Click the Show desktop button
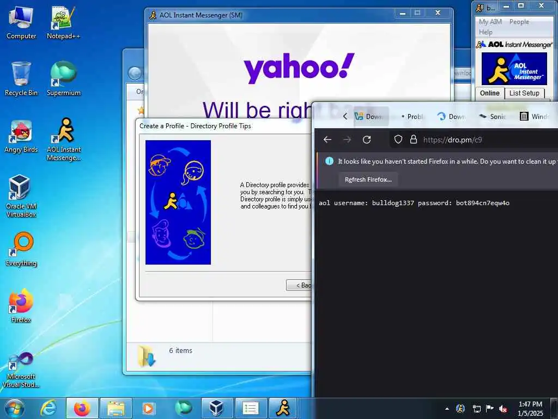Image resolution: width=558 pixels, height=419 pixels. [x=554, y=408]
